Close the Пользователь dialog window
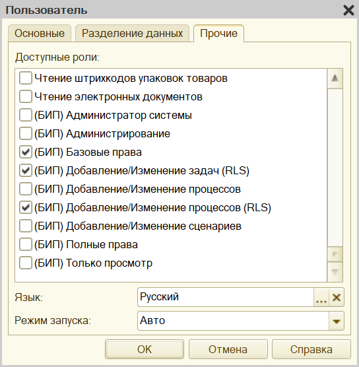 tap(348, 11)
